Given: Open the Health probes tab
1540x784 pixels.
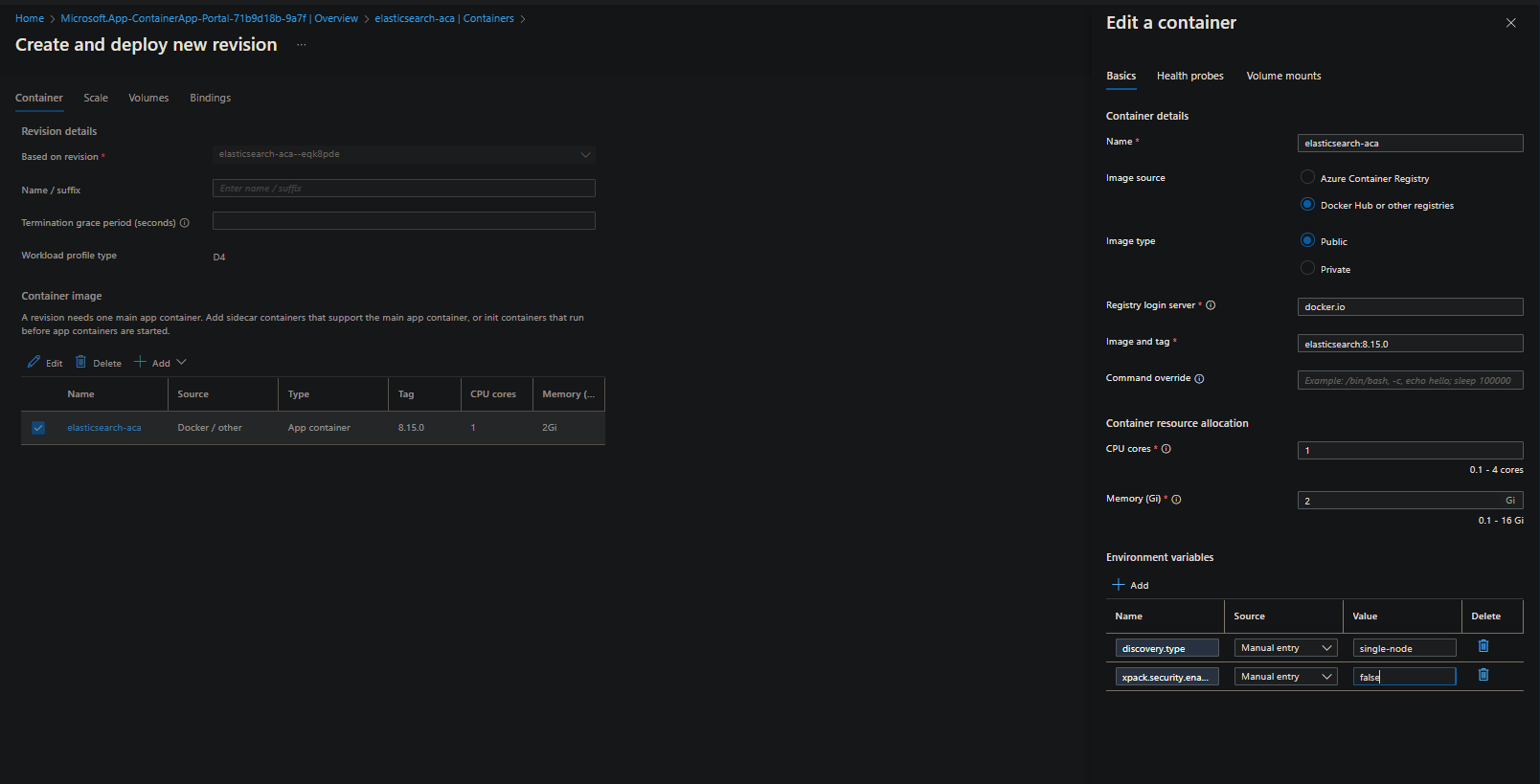Looking at the screenshot, I should (x=1189, y=76).
